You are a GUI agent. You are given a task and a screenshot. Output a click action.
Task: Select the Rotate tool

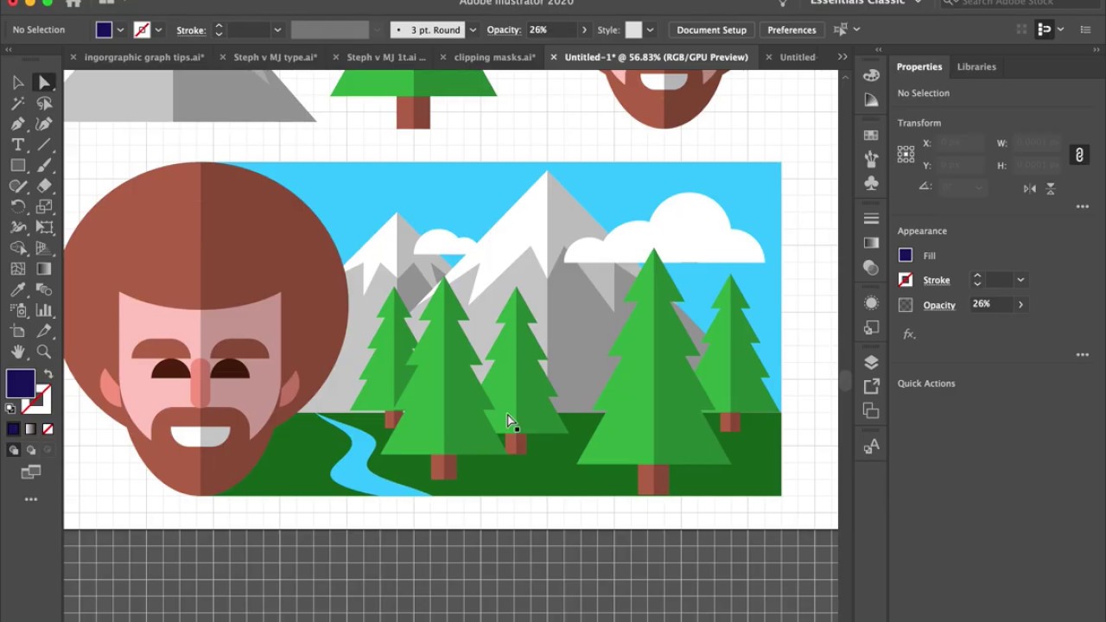(17, 206)
